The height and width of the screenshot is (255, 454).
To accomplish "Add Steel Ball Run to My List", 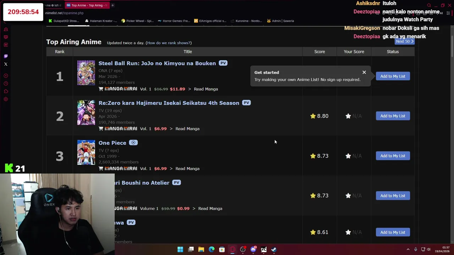I will click(x=393, y=76).
